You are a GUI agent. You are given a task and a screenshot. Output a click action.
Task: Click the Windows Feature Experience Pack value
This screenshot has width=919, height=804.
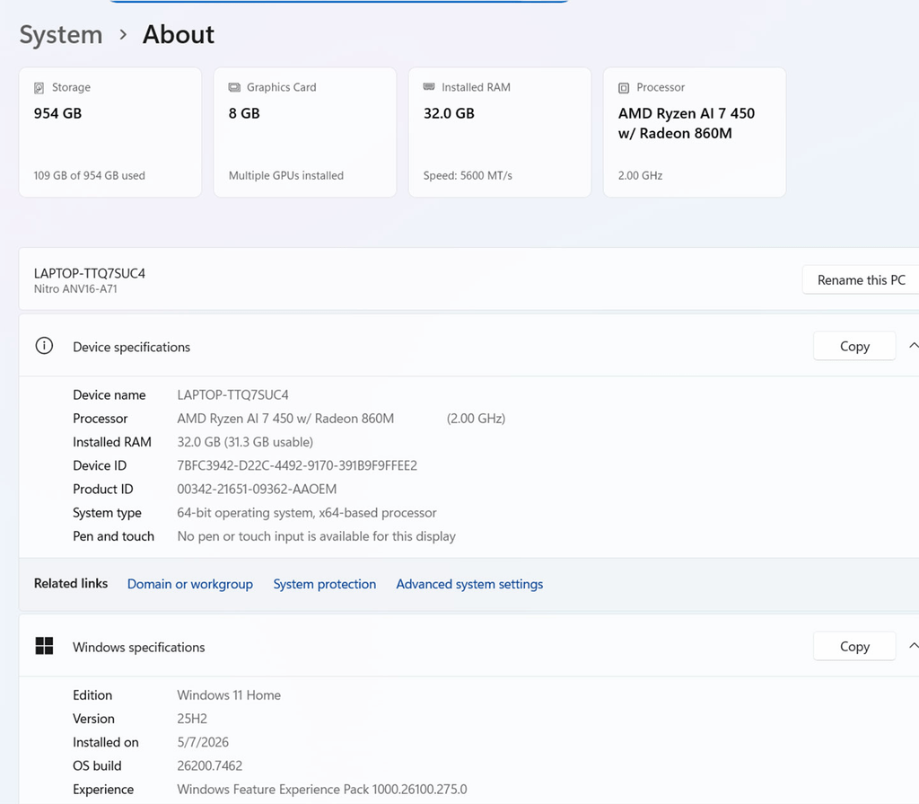click(322, 789)
